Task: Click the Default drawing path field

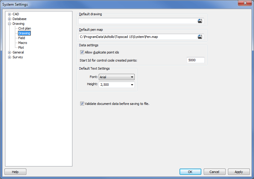Action: pos(137,21)
